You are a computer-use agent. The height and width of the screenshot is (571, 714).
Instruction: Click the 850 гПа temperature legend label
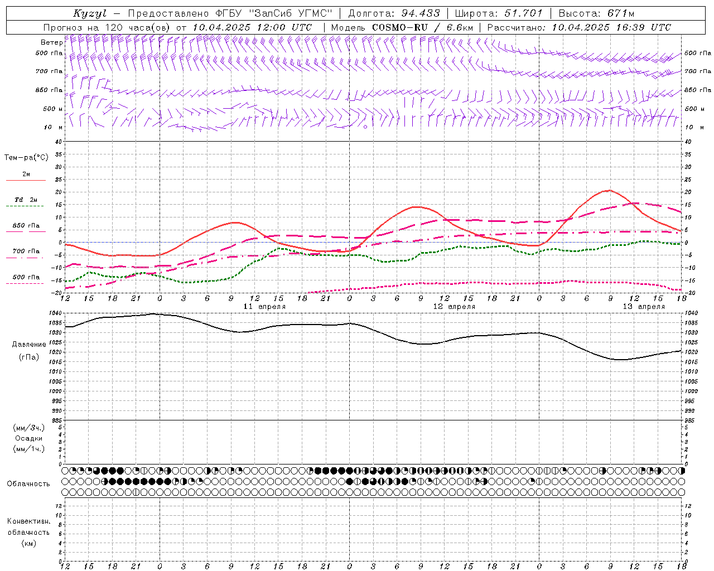(26, 226)
